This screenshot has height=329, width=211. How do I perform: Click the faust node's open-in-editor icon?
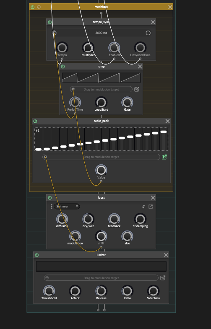tap(151, 207)
